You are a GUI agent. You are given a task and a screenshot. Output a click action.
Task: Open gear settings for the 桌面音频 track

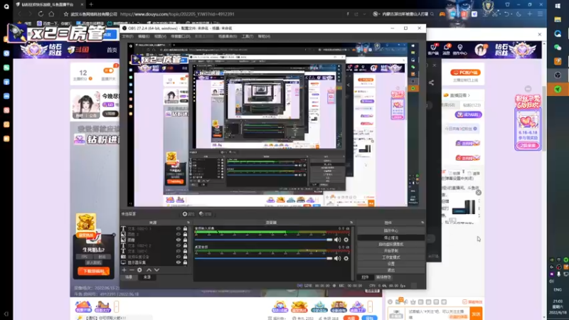[346, 258]
